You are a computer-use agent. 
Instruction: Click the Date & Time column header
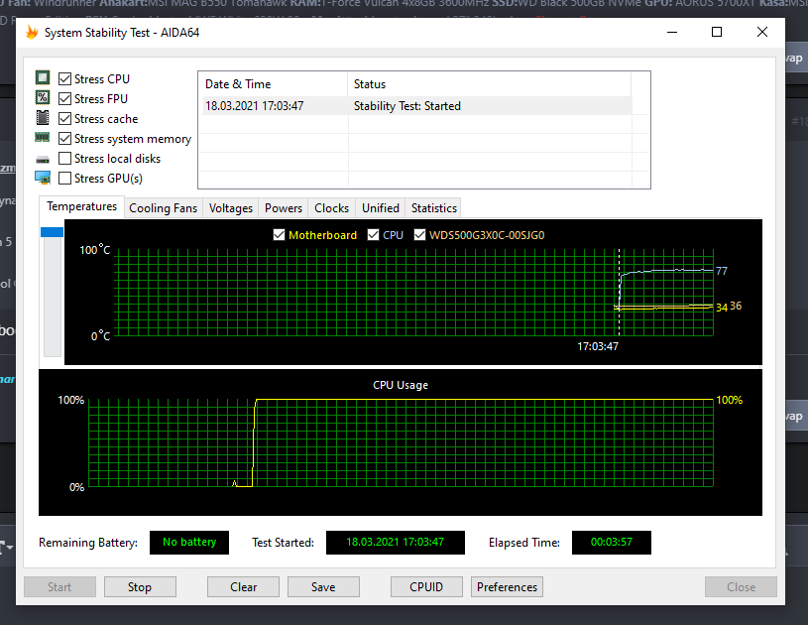273,84
